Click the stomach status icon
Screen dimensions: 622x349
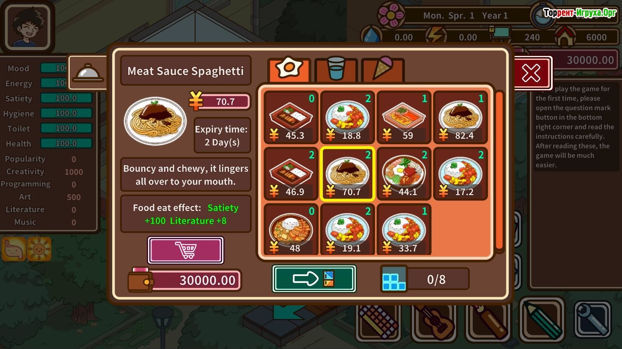pyautogui.click(x=14, y=249)
